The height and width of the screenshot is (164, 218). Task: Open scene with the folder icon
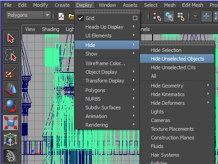tap(71, 16)
